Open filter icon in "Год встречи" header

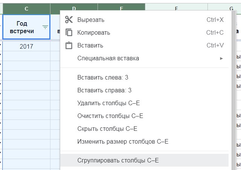tap(45, 27)
